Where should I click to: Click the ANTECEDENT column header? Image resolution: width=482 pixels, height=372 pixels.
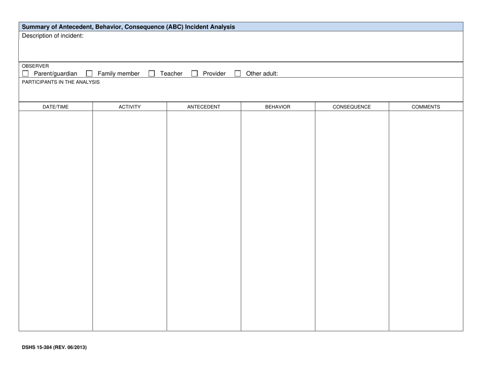[x=204, y=107]
